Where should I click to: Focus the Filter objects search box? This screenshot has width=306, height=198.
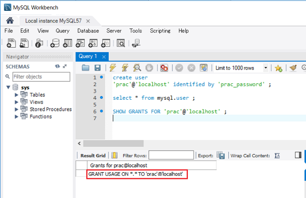pyautogui.click(x=41, y=77)
